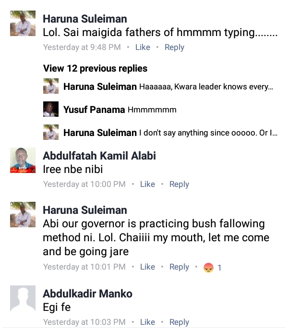This screenshot has width=288, height=333.
Task: Expand View 12 previous replies
Action: (95, 69)
